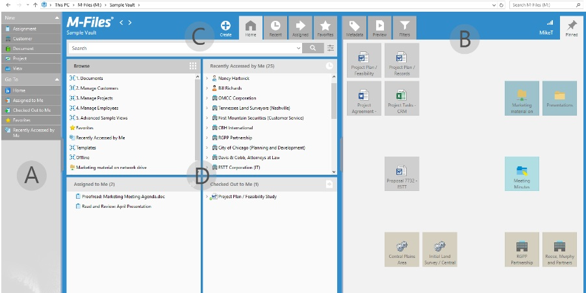Expand Tennessee Land Surveyors (Nashville) entry
Screen dimensions: 586x293
pyautogui.click(x=207, y=108)
